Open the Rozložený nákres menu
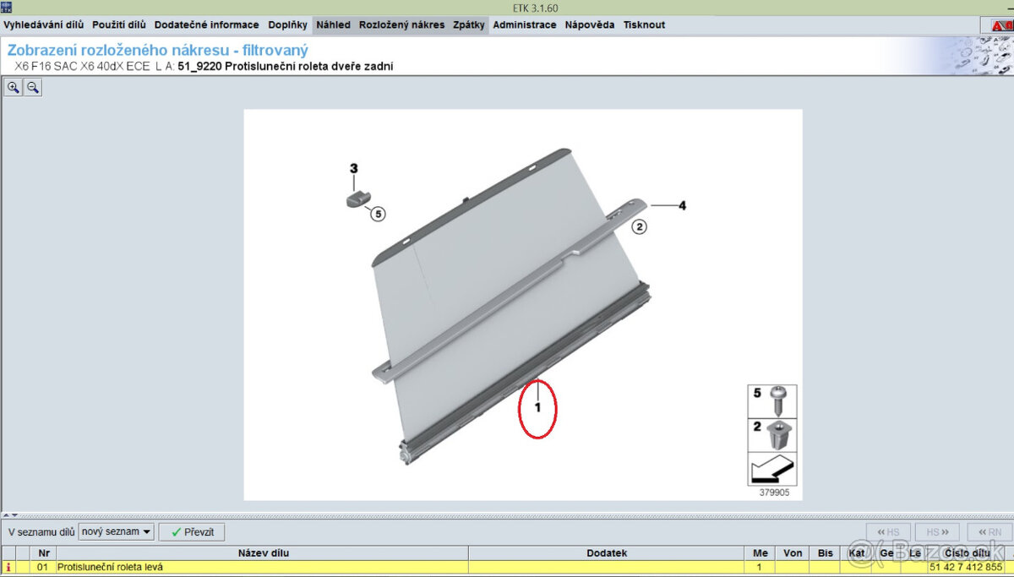 point(401,25)
